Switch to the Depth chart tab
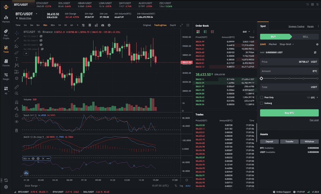Image resolution: width=321 pixels, height=194 pixels. point(173,25)
